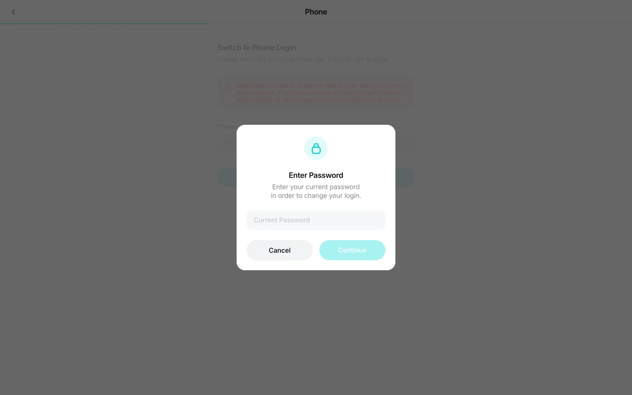This screenshot has width=632, height=395.
Task: Click the "Enter Password" dialog title
Action: (x=316, y=175)
